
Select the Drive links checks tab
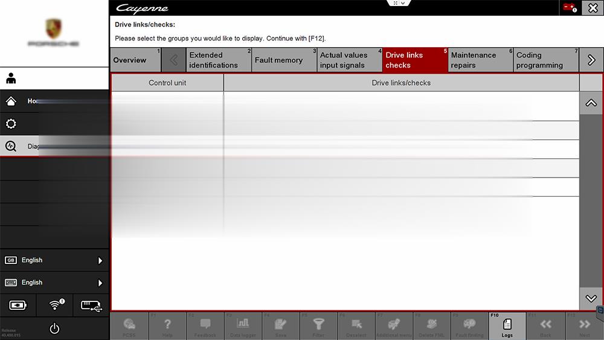(x=416, y=60)
